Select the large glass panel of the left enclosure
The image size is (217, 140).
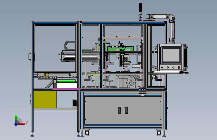tap(55, 48)
